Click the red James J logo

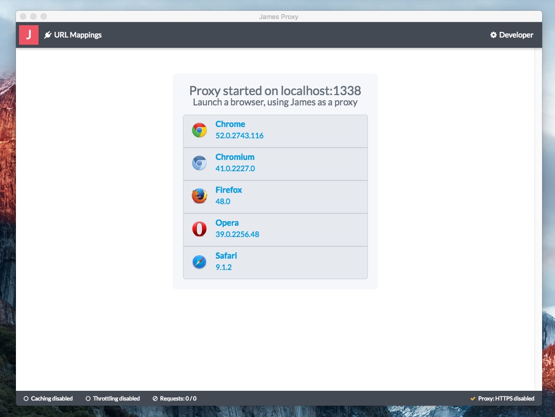coord(29,35)
